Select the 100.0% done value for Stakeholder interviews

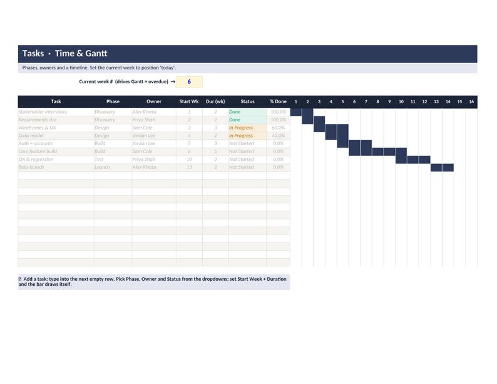279,112
